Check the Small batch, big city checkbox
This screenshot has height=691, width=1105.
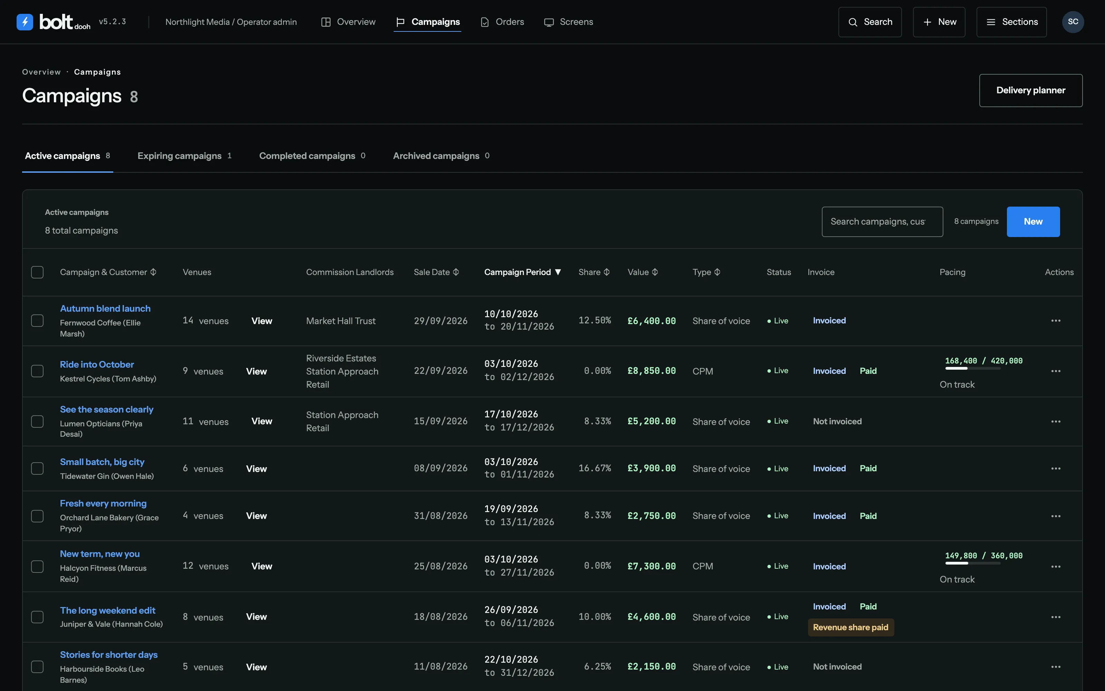(37, 468)
